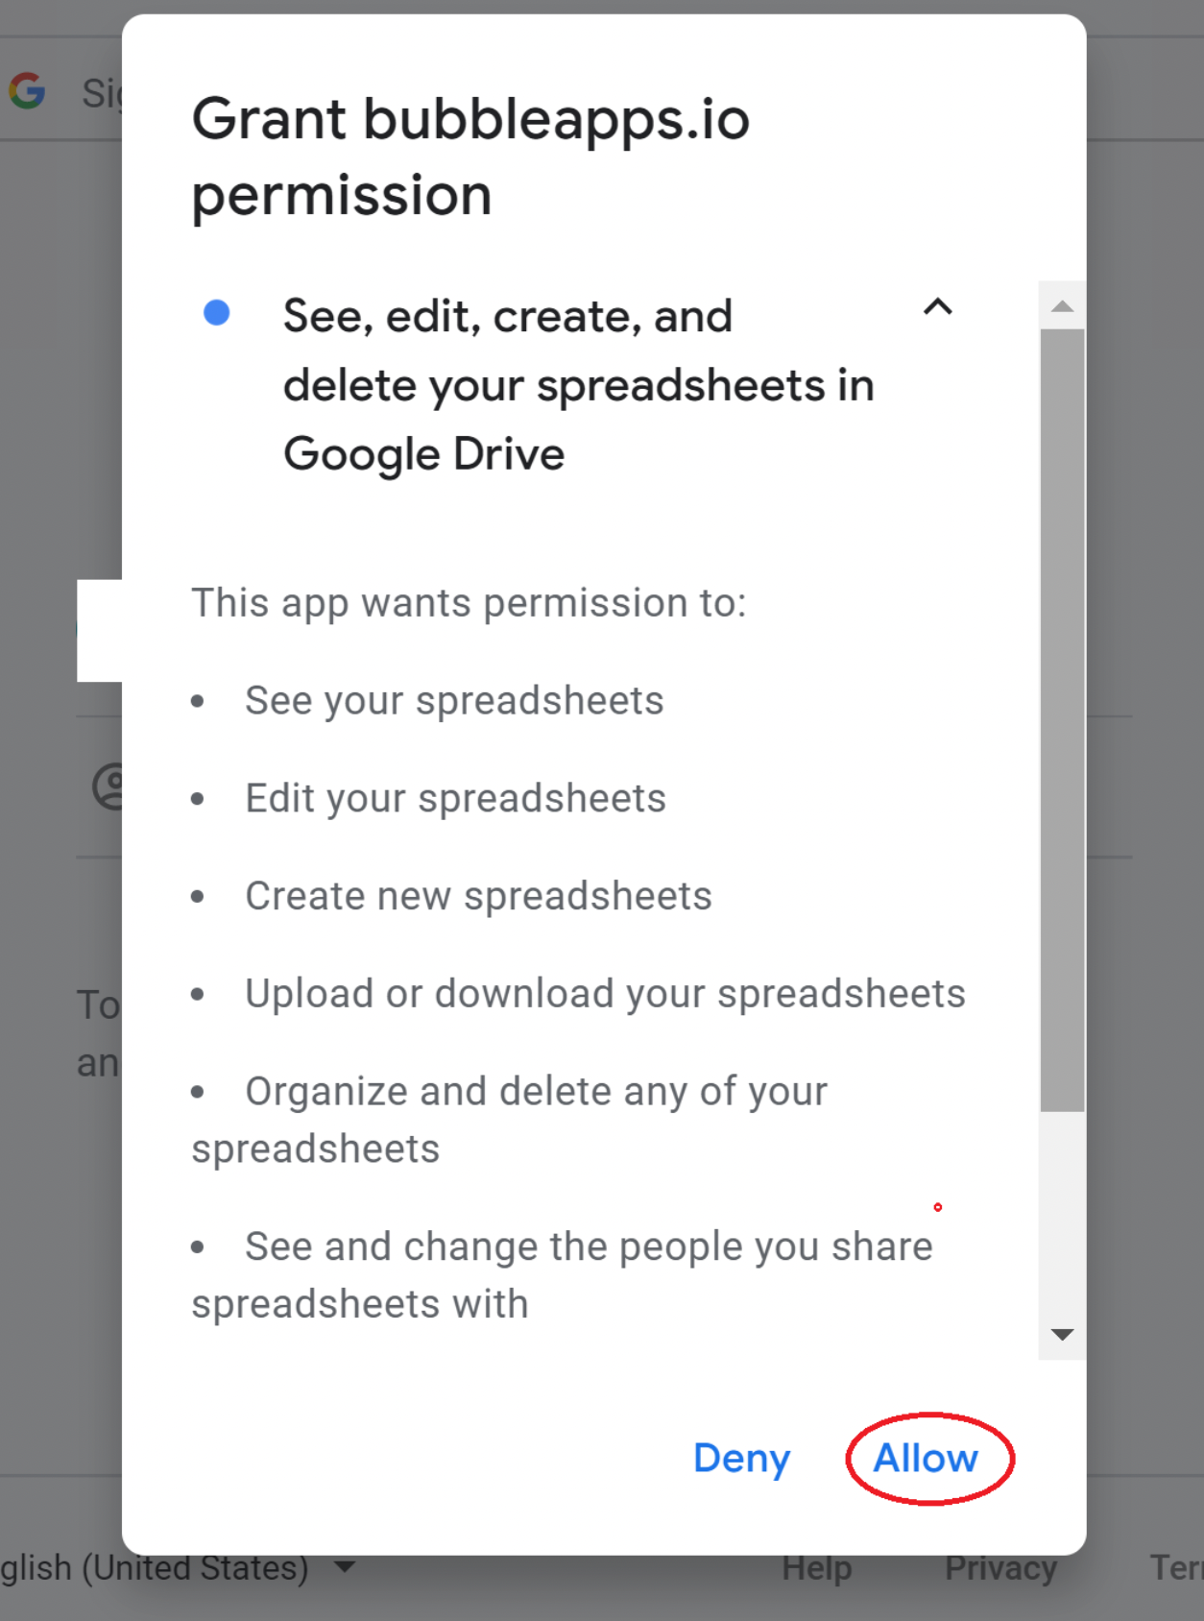The width and height of the screenshot is (1204, 1621).
Task: Click the permission list scrollbar thumb
Action: click(x=1062, y=720)
